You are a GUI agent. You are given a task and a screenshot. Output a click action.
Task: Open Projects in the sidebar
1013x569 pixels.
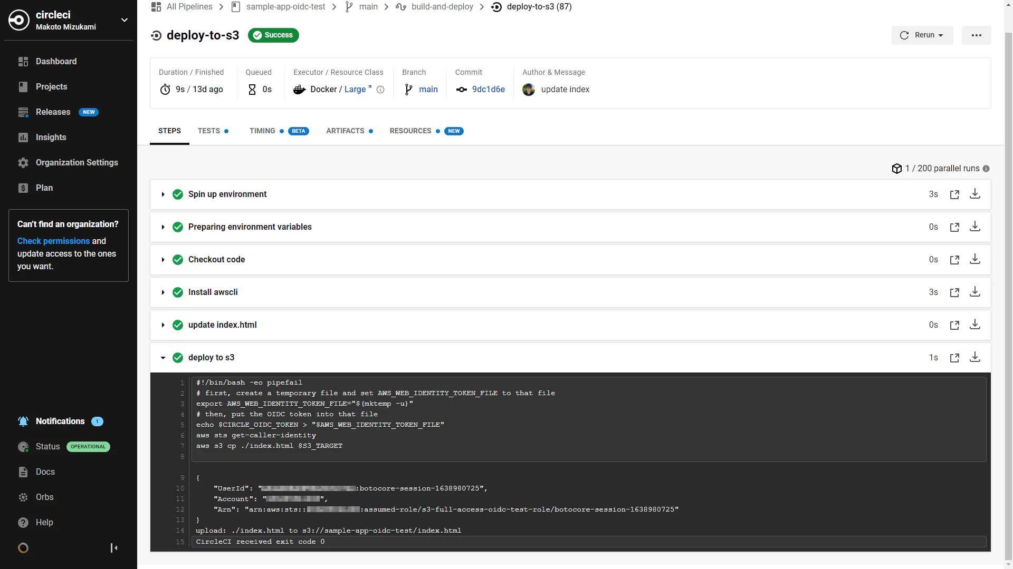coord(51,86)
